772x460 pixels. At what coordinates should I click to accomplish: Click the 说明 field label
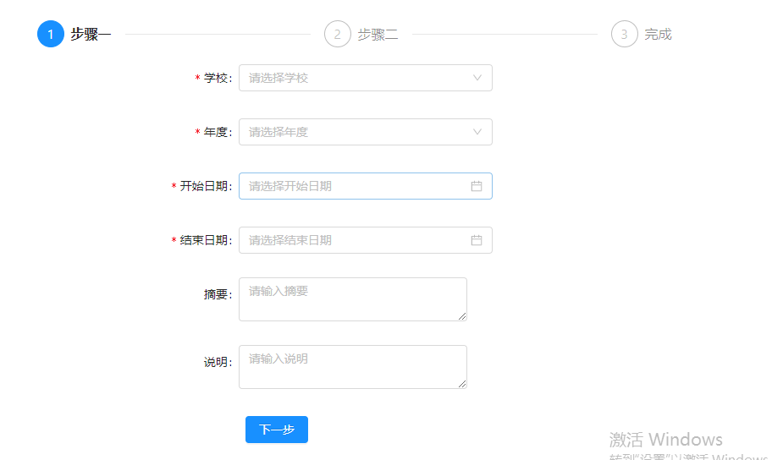coord(216,362)
